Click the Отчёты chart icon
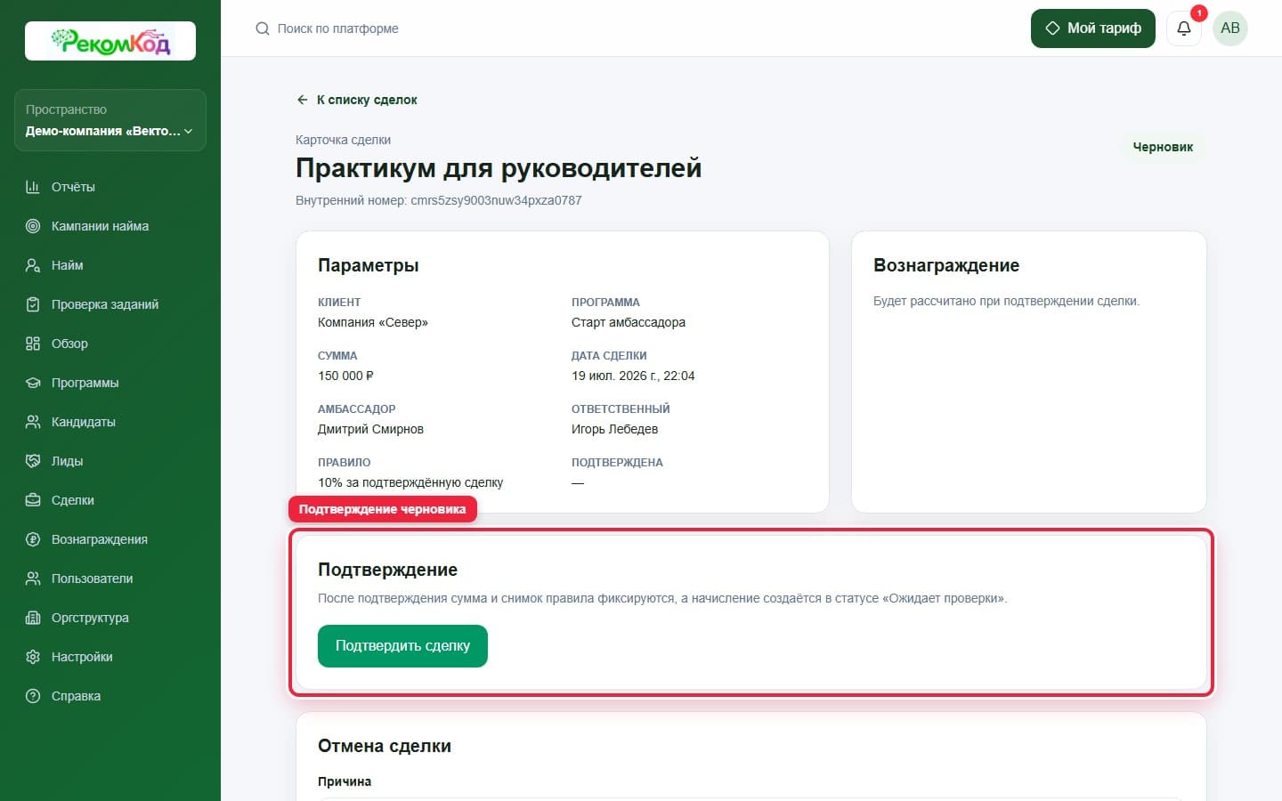Viewport: 1282px width, 801px height. (33, 187)
